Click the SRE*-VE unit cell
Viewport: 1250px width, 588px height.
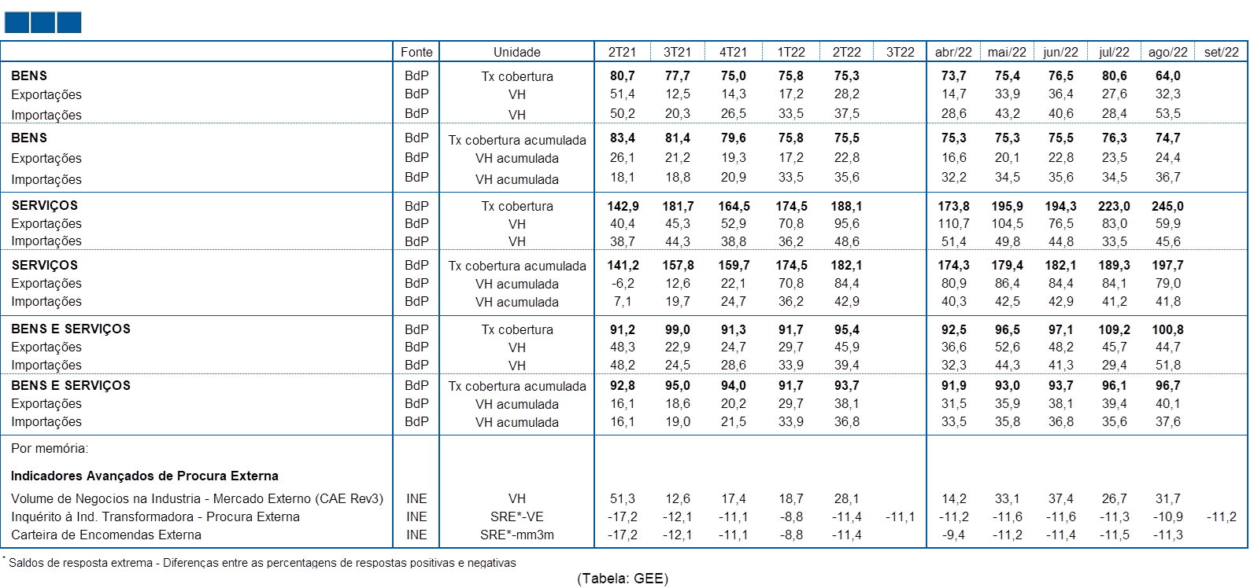(x=517, y=516)
